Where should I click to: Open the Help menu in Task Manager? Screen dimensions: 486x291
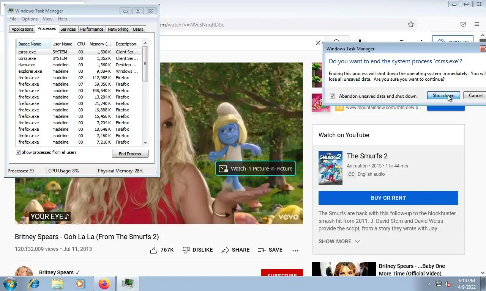point(62,19)
